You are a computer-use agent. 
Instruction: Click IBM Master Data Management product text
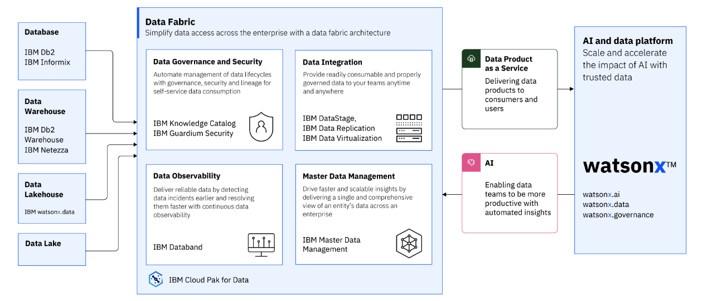click(x=332, y=244)
